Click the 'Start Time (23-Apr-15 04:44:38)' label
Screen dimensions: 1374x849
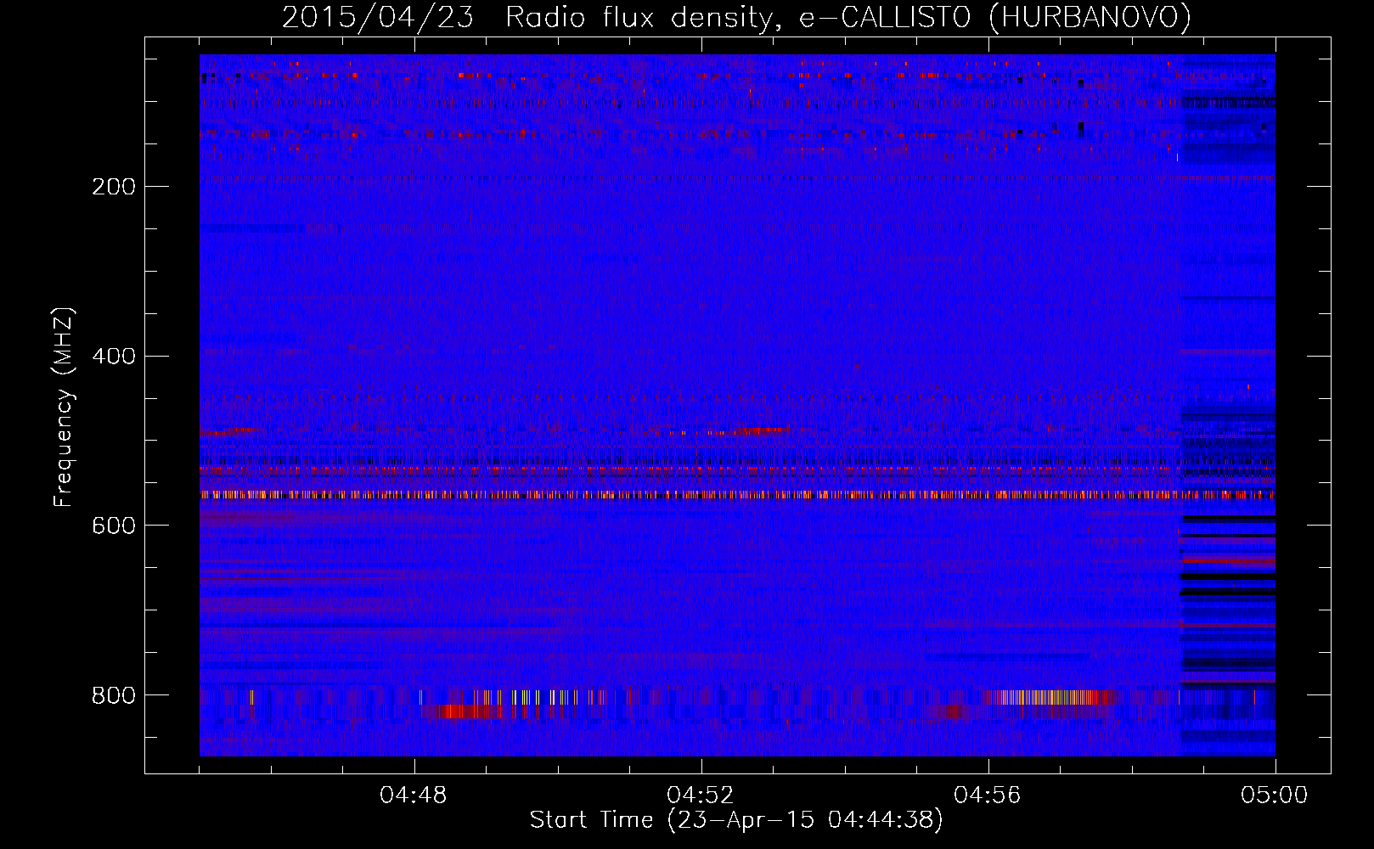click(736, 820)
